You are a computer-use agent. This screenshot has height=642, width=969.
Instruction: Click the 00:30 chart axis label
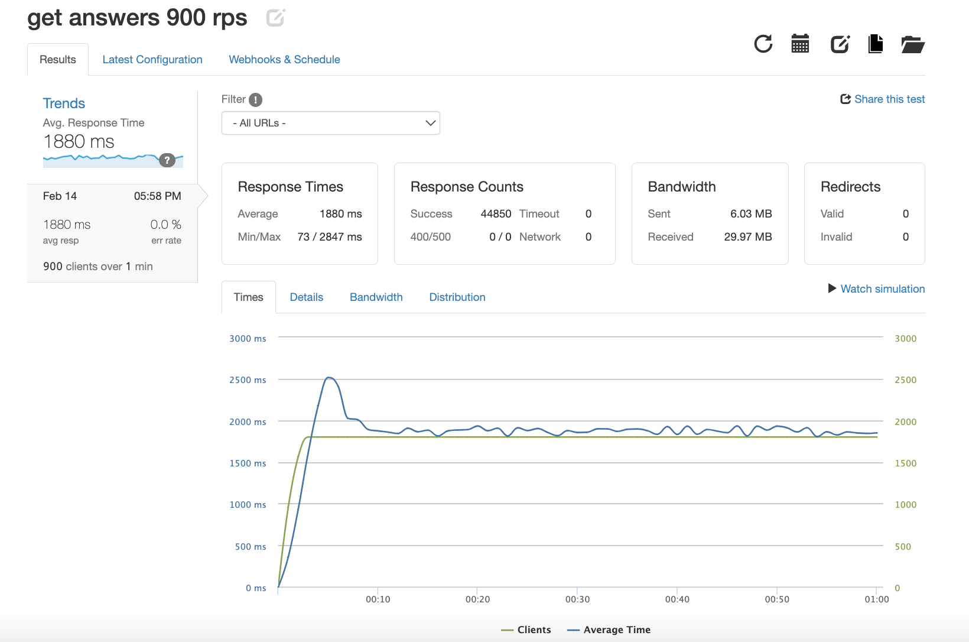[577, 599]
